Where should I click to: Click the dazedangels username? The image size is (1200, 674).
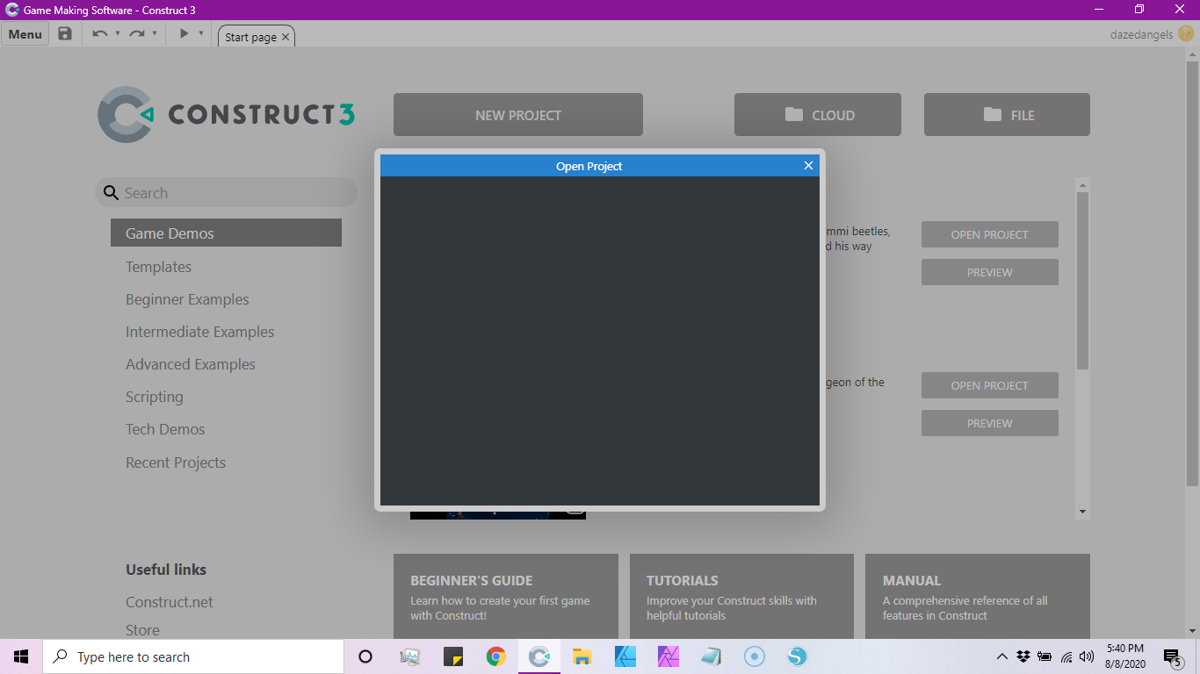[1142, 35]
